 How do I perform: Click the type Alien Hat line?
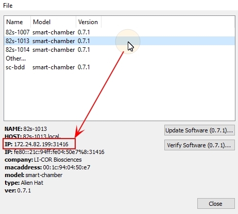point(24,183)
